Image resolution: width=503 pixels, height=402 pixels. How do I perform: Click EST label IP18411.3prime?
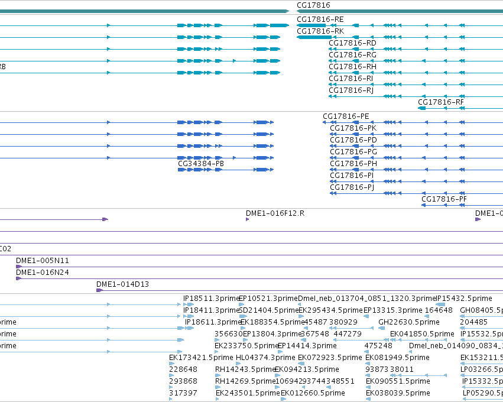211,310
